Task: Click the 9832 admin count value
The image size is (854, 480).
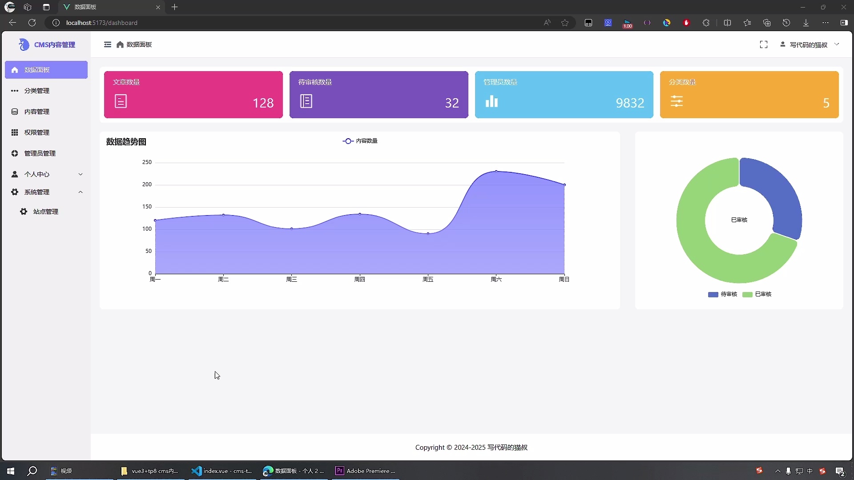Action: pos(630,103)
